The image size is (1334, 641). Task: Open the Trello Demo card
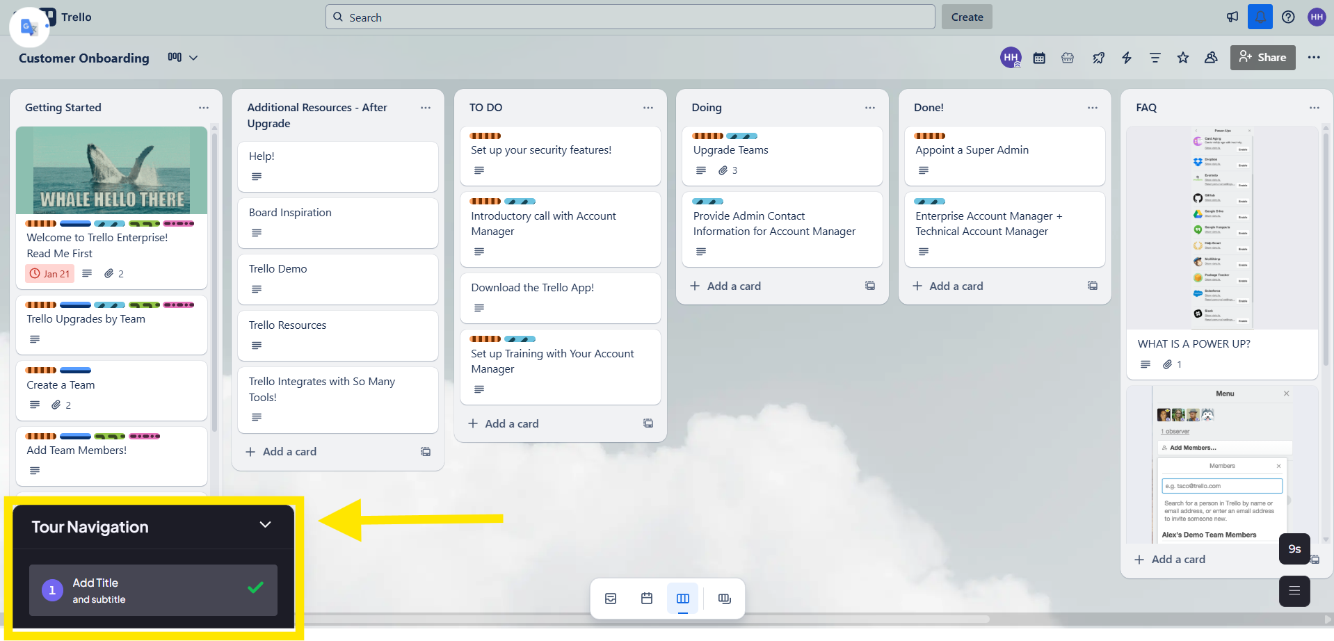tap(338, 279)
